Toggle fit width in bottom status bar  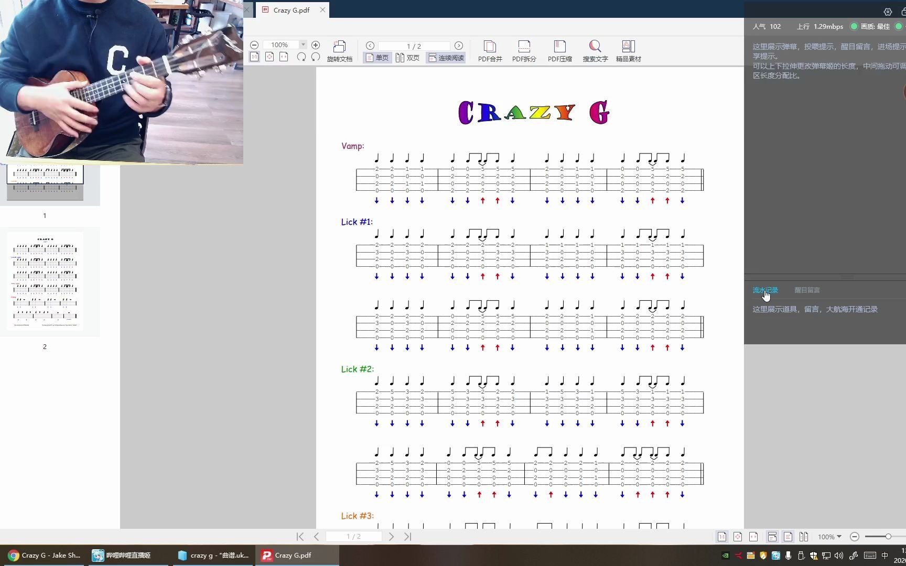[x=753, y=537]
